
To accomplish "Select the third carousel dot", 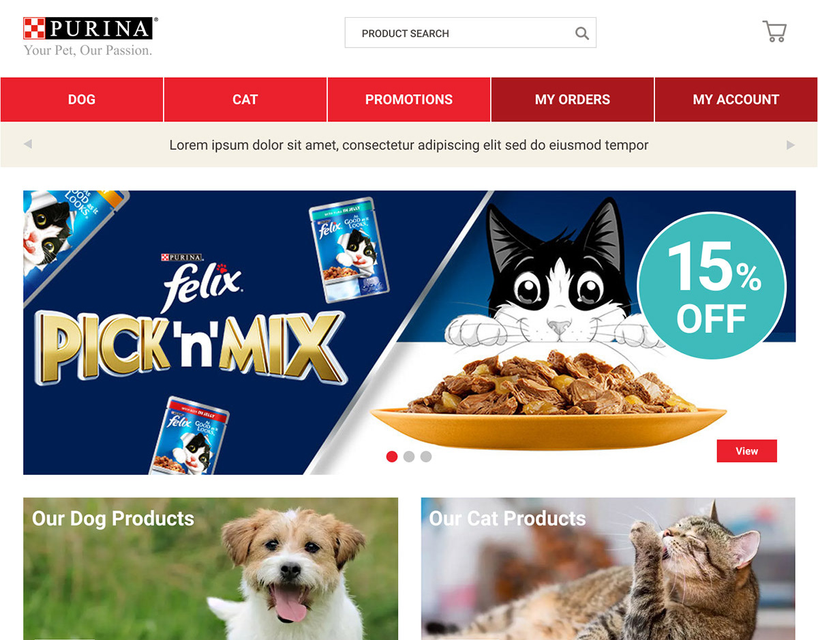I will click(426, 456).
